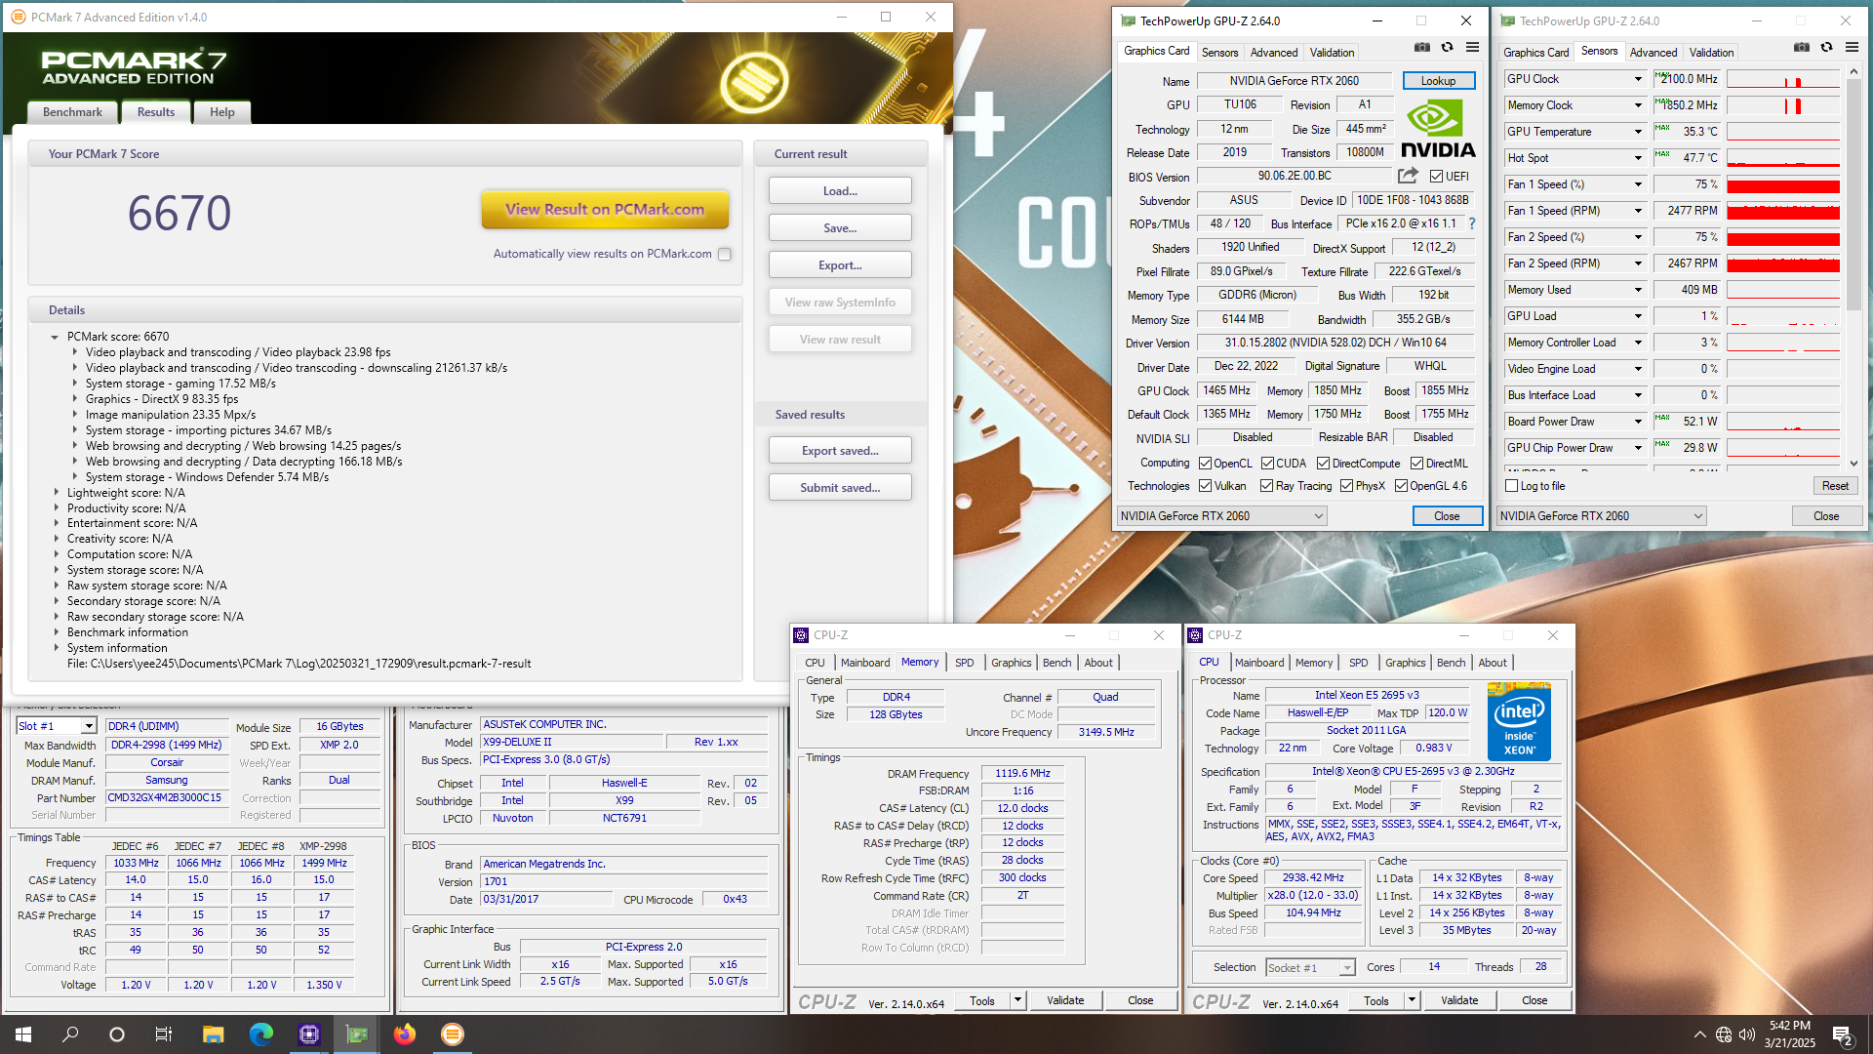
Task: Collapse PCMark score 6670 tree node
Action: tap(55, 337)
